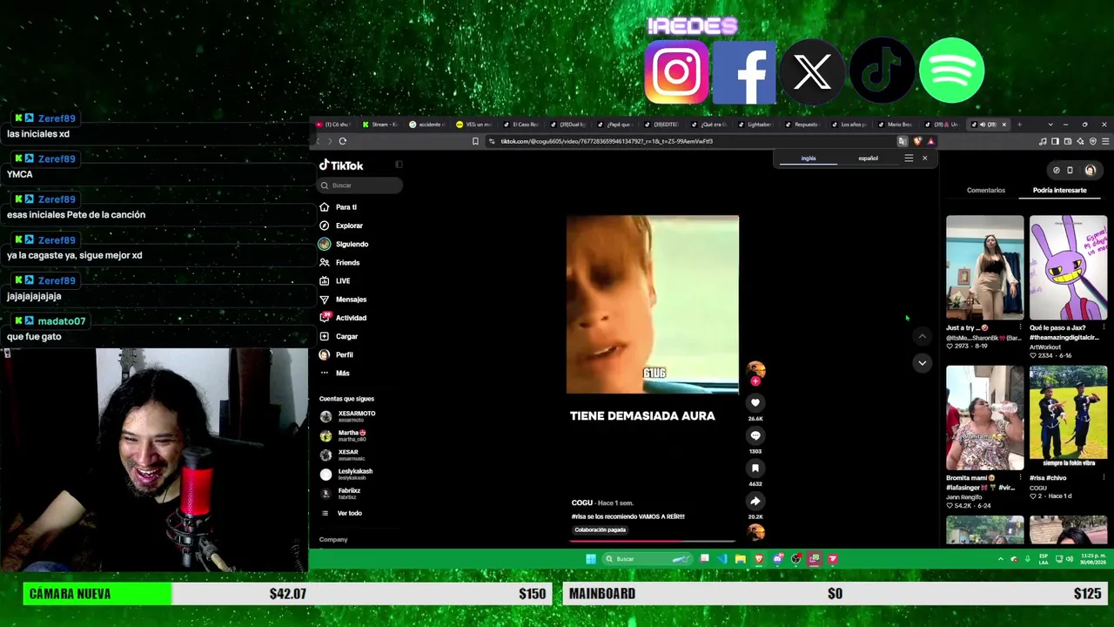Open the Instagram social icon in the stream overlay

pyautogui.click(x=677, y=71)
